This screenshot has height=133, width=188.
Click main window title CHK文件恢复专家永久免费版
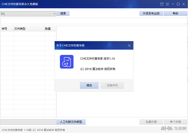[20, 4]
